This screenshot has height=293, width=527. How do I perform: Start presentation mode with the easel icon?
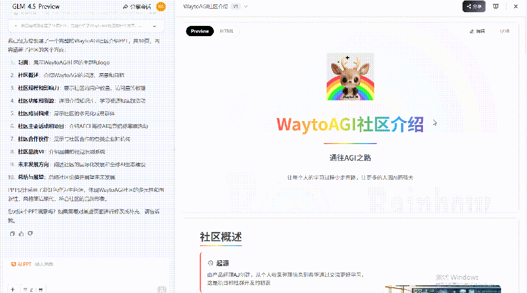(x=496, y=6)
